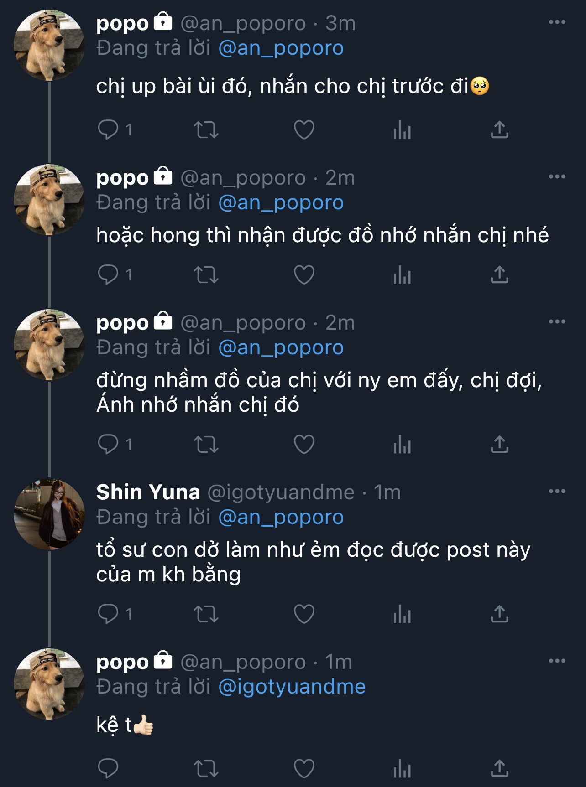Open Shin Yuna's profile picture
Screen dimensions: 586x787
point(49,514)
